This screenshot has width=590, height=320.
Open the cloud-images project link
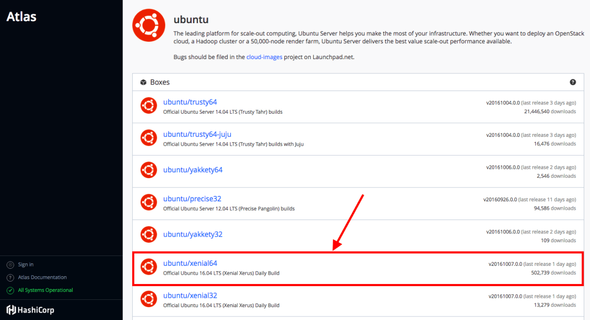(x=265, y=57)
